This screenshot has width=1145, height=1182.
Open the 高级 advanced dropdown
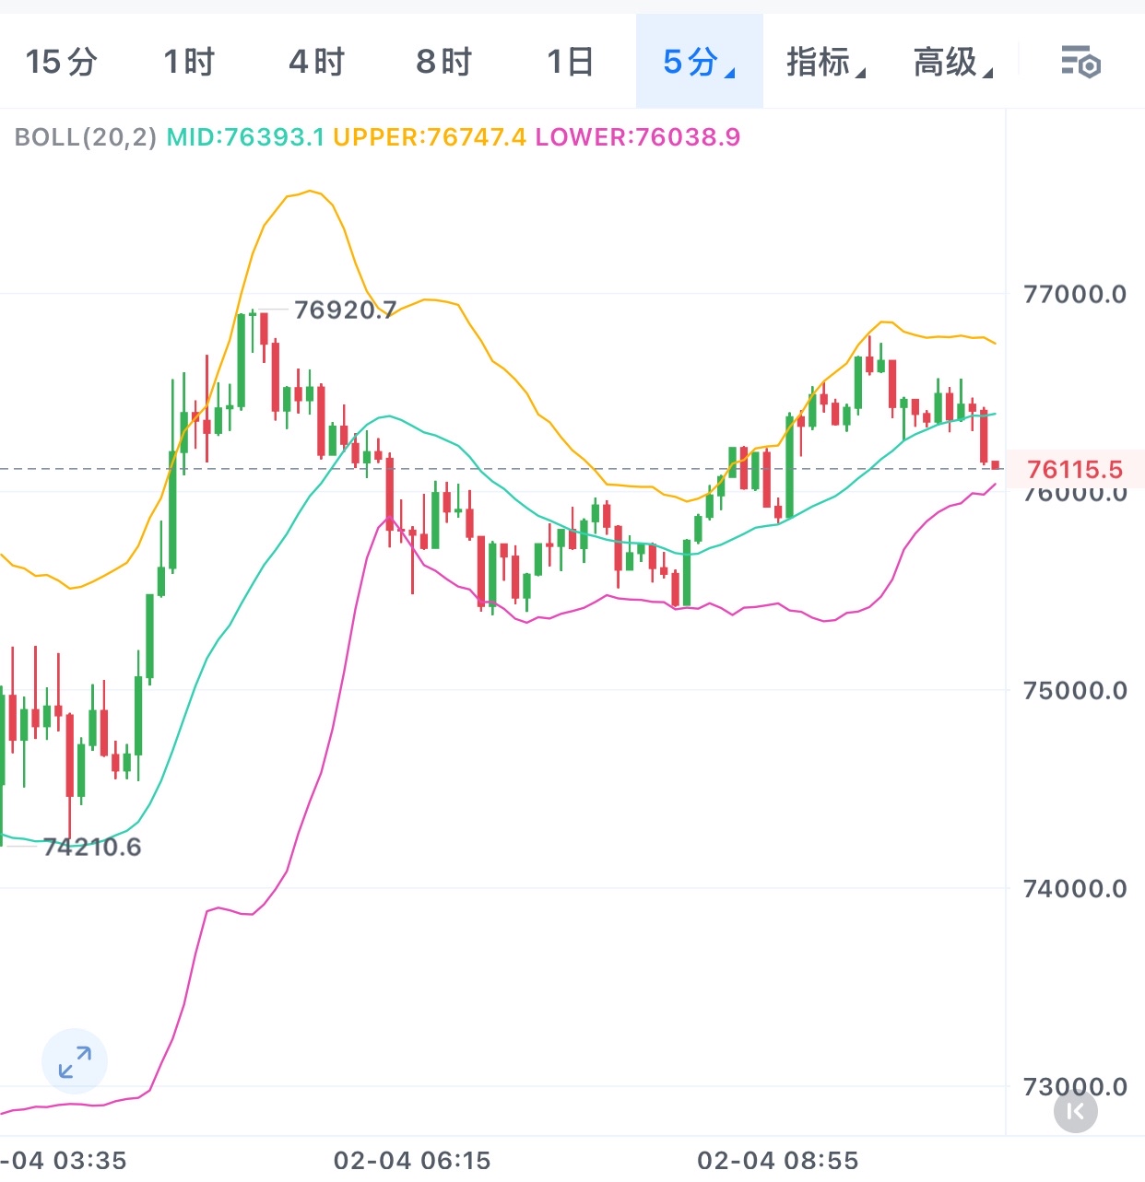tap(952, 63)
